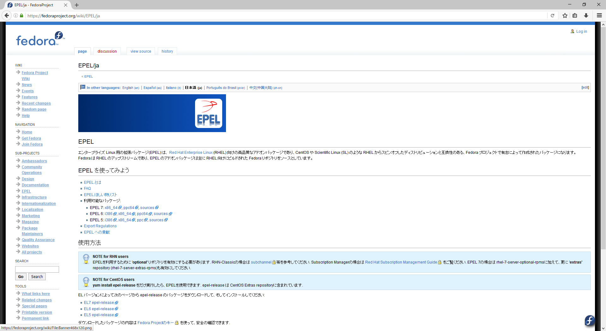Go to Get Fedora

point(31,138)
